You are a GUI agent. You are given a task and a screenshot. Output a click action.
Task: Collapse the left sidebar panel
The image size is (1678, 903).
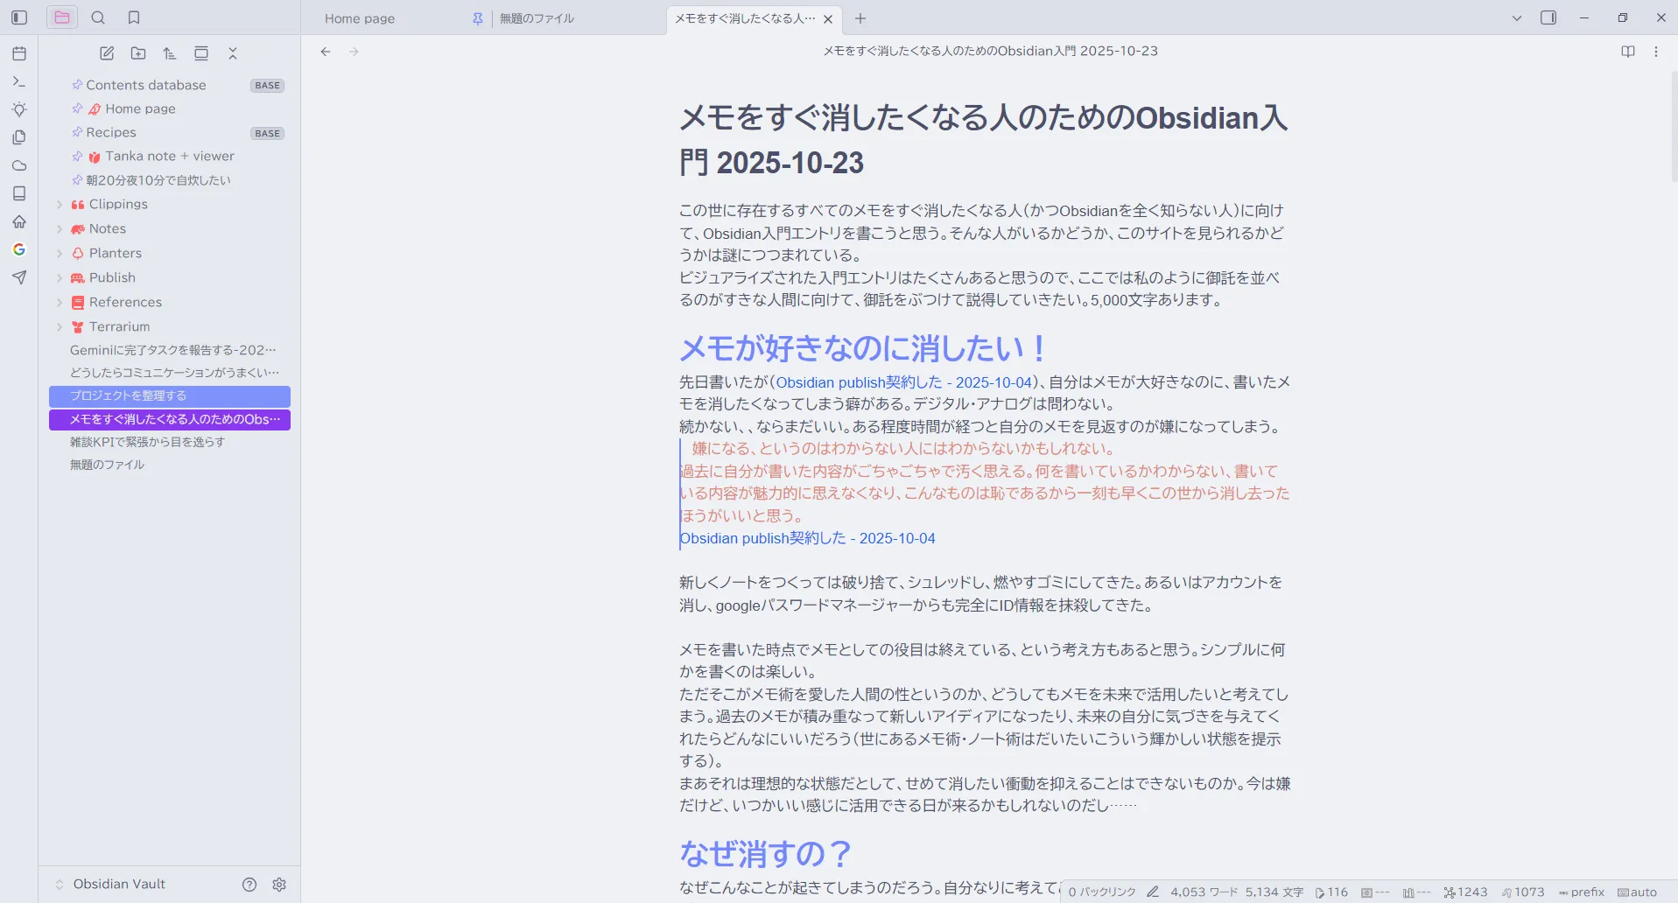[x=19, y=17]
